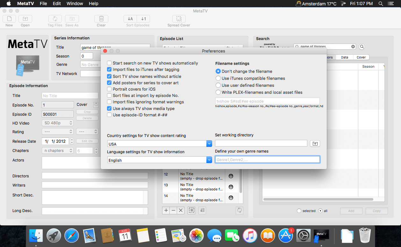Click status indicator for episode 14
This screenshot has width=401, height=247.
pos(231,198)
